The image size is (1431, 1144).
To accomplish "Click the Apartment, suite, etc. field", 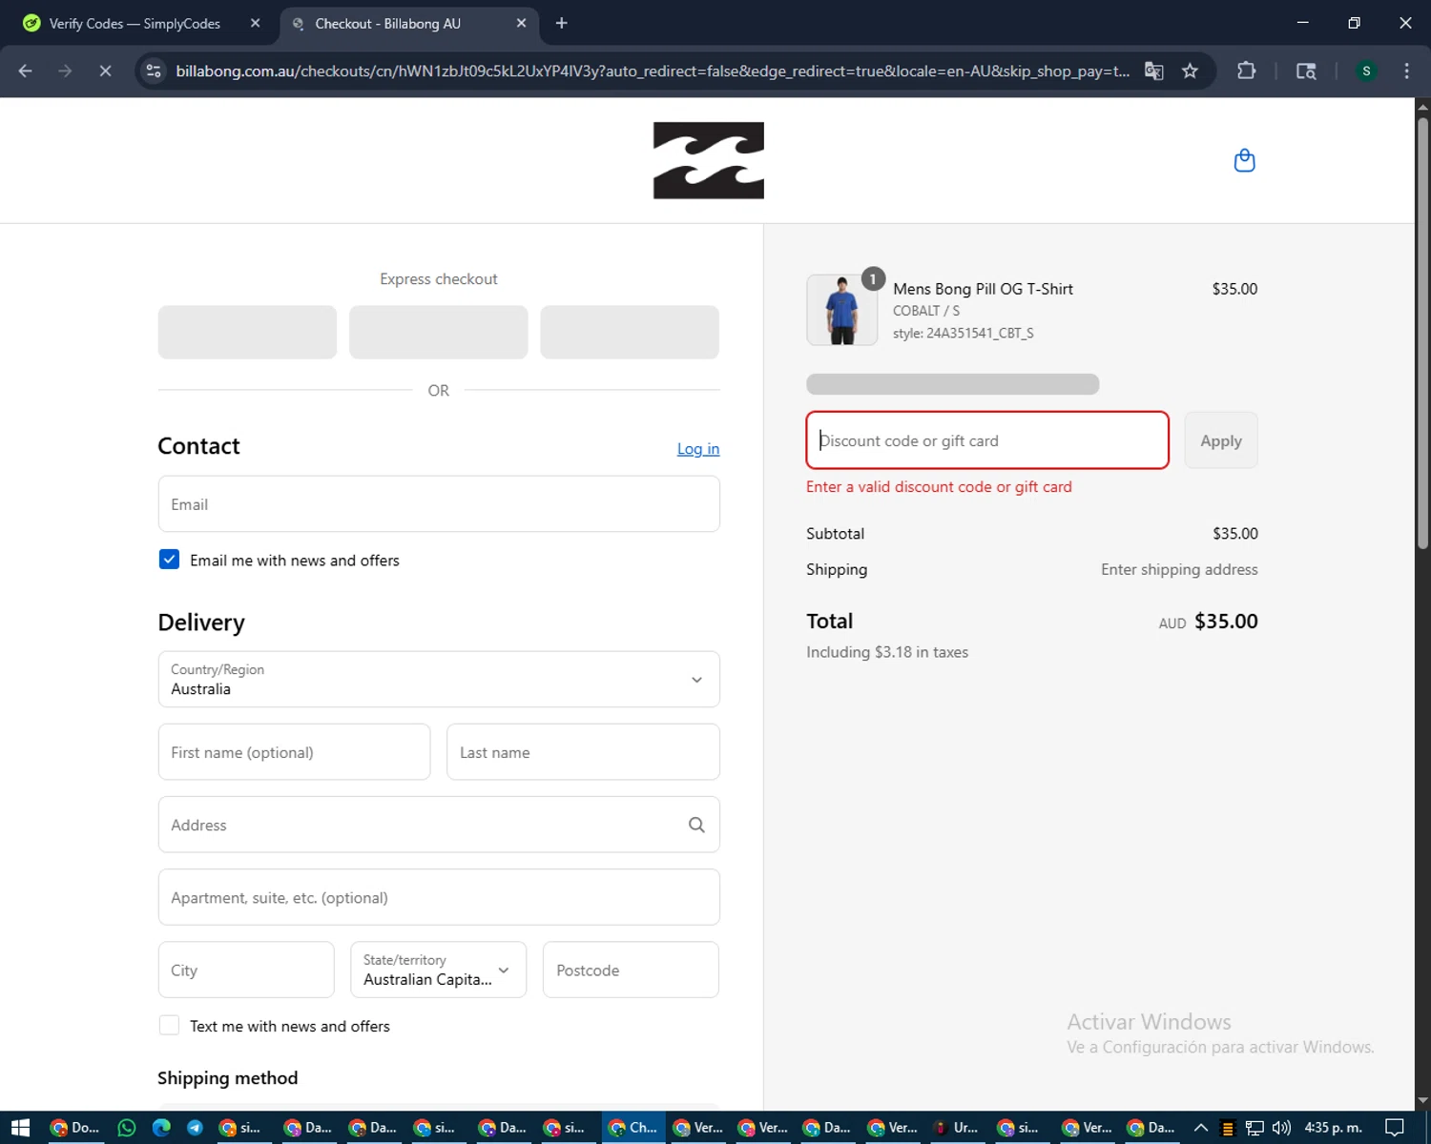I will [x=439, y=897].
